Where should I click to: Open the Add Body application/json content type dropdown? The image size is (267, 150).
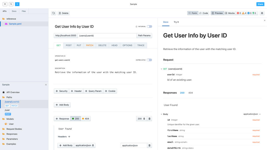(x=85, y=146)
